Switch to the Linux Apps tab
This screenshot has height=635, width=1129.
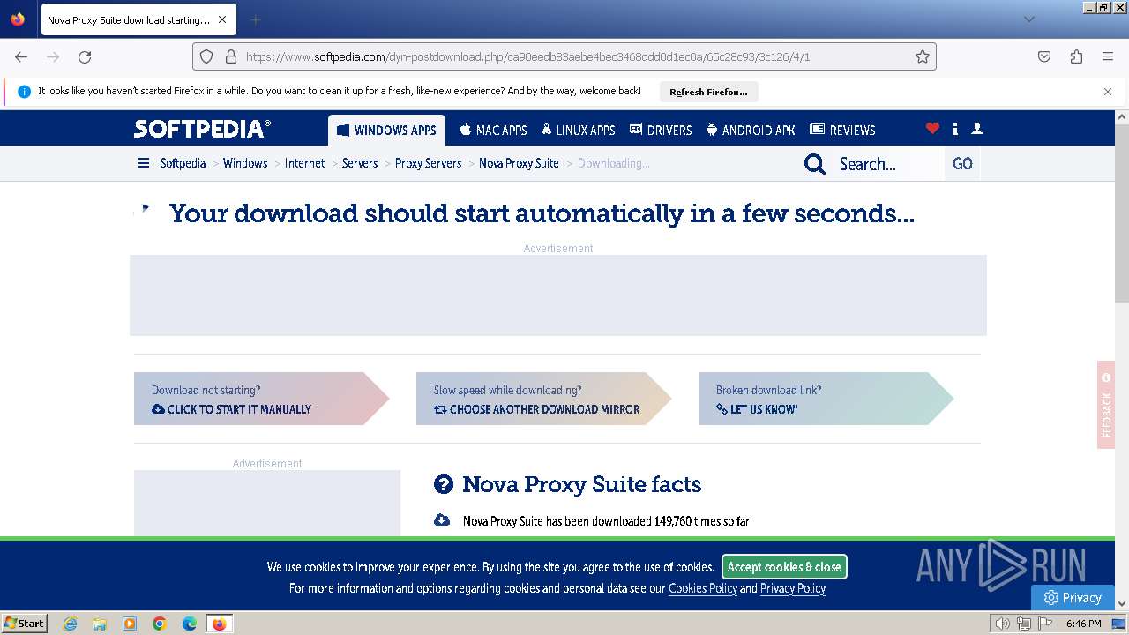pos(579,130)
